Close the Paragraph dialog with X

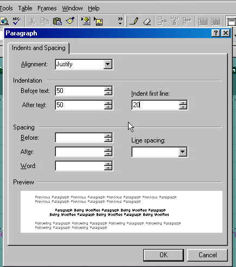pos(226,33)
